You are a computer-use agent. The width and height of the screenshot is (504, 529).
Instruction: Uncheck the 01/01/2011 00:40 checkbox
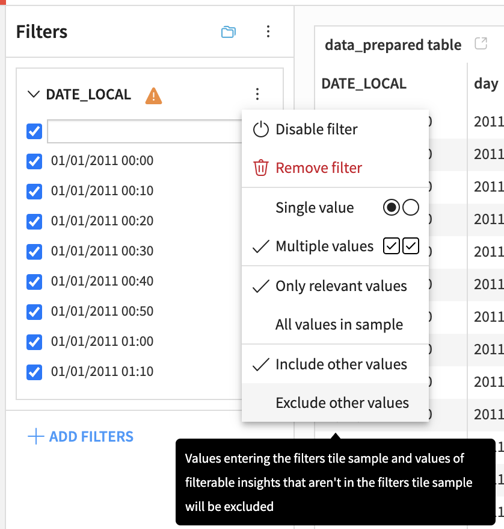[34, 282]
